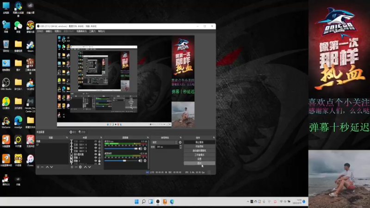Open 腾讯QQ desktop shortcut

tap(6, 180)
